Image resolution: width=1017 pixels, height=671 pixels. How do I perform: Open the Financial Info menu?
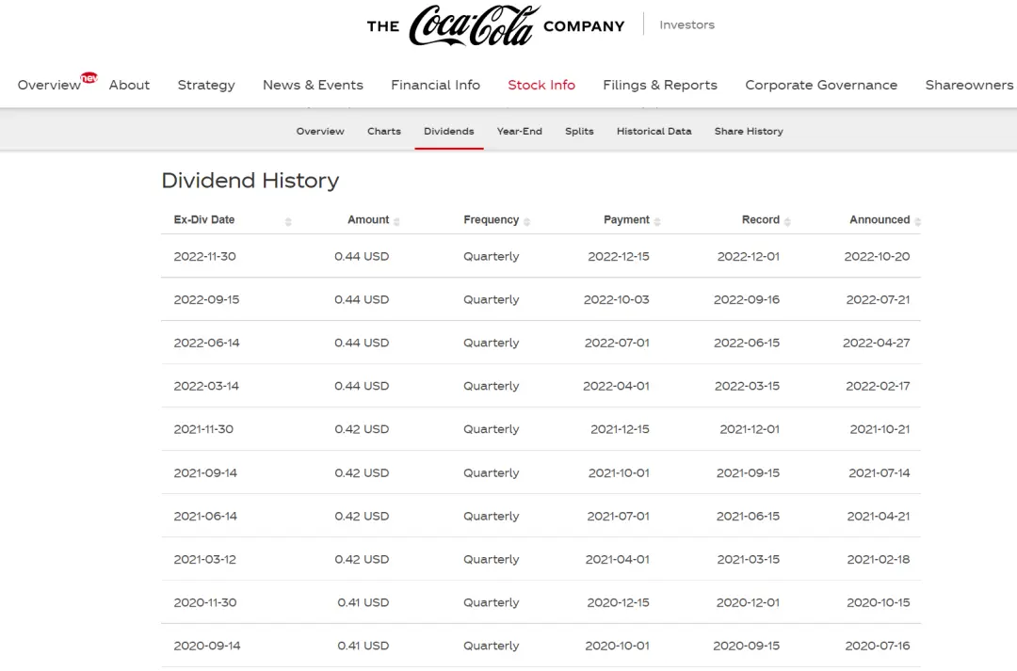(x=435, y=85)
